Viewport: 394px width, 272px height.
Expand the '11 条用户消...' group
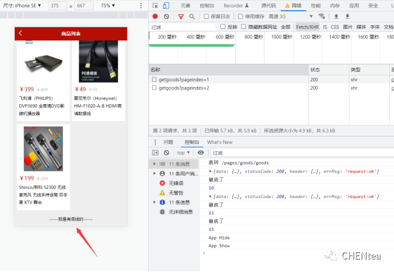(154, 174)
